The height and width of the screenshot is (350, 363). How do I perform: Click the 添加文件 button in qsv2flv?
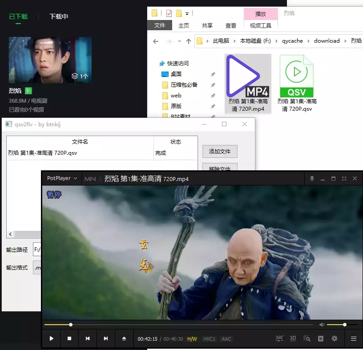click(x=220, y=152)
